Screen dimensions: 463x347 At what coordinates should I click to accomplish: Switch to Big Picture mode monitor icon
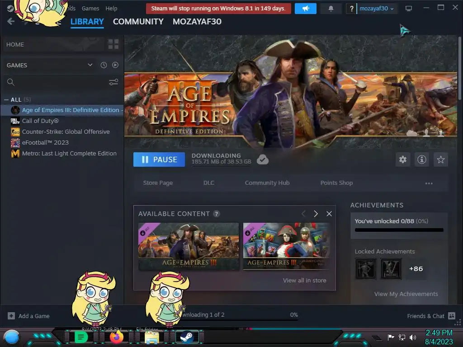coord(409,8)
